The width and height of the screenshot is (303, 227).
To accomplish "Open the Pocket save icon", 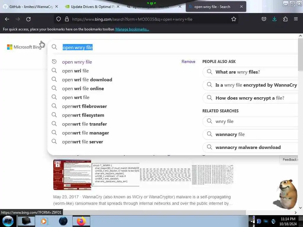I will [x=264, y=19].
